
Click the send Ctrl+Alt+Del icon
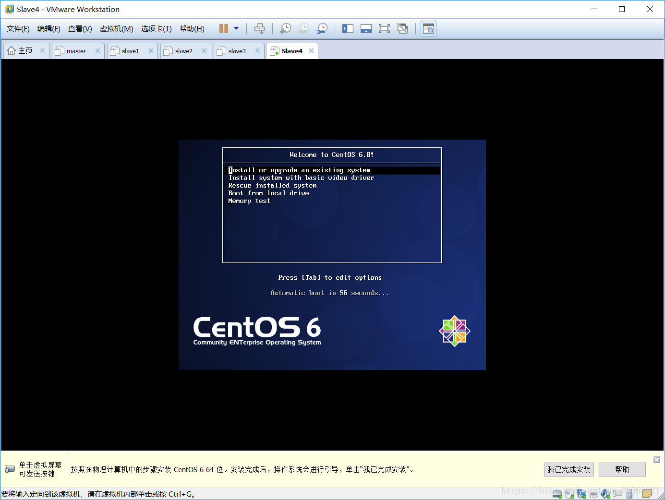(259, 29)
